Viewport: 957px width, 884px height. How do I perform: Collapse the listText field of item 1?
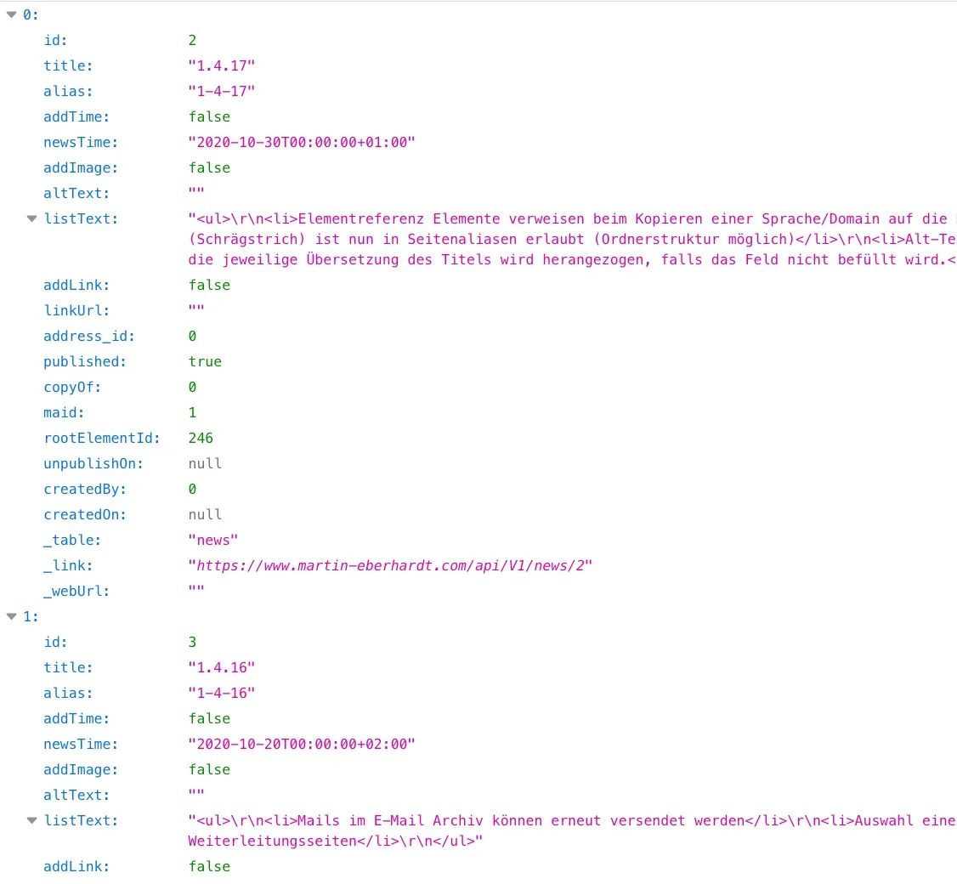pos(32,820)
